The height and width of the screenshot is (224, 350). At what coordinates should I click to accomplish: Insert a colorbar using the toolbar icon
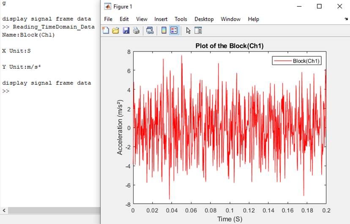pyautogui.click(x=164, y=30)
